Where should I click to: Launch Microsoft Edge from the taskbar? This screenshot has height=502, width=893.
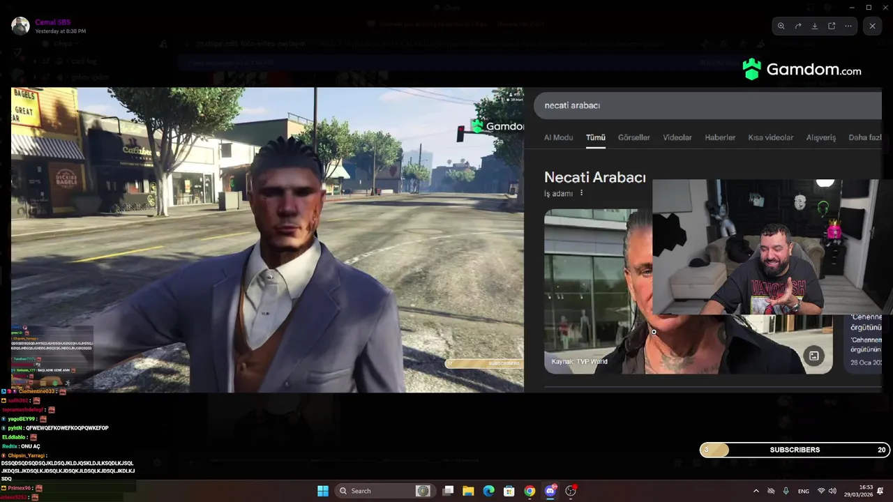pyautogui.click(x=489, y=491)
